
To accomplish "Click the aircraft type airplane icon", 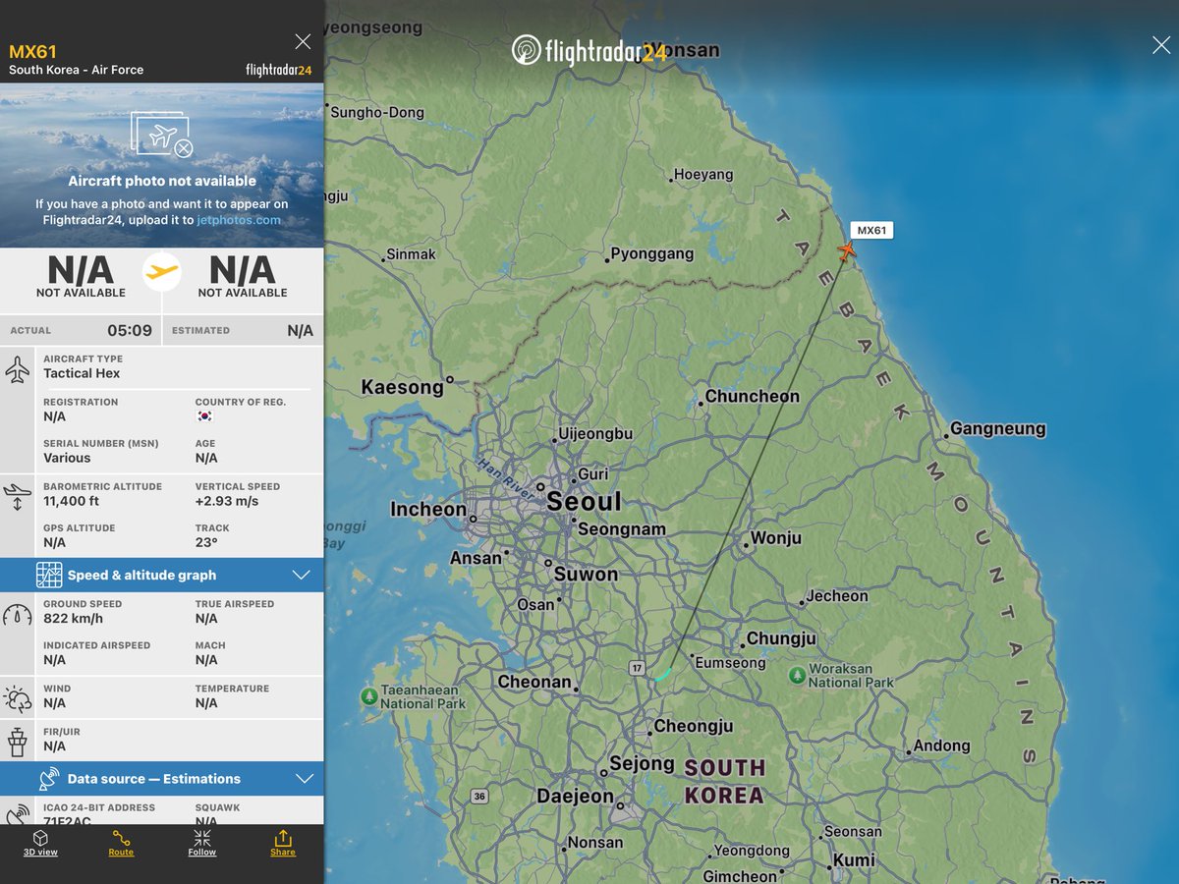I will (18, 370).
